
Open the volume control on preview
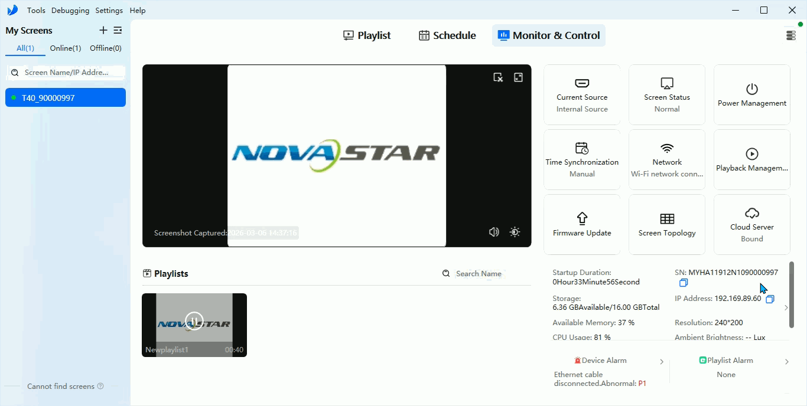pyautogui.click(x=494, y=232)
